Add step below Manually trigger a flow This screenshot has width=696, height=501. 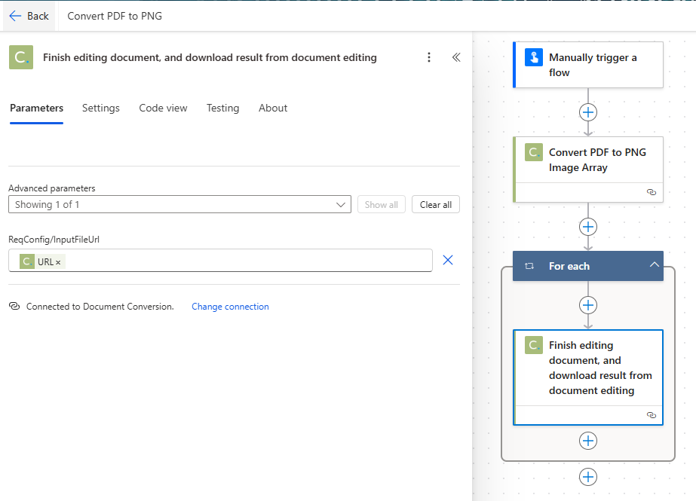[x=588, y=112]
